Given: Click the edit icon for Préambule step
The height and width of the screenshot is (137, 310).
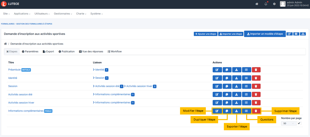Looking at the screenshot, I should coord(217,70).
